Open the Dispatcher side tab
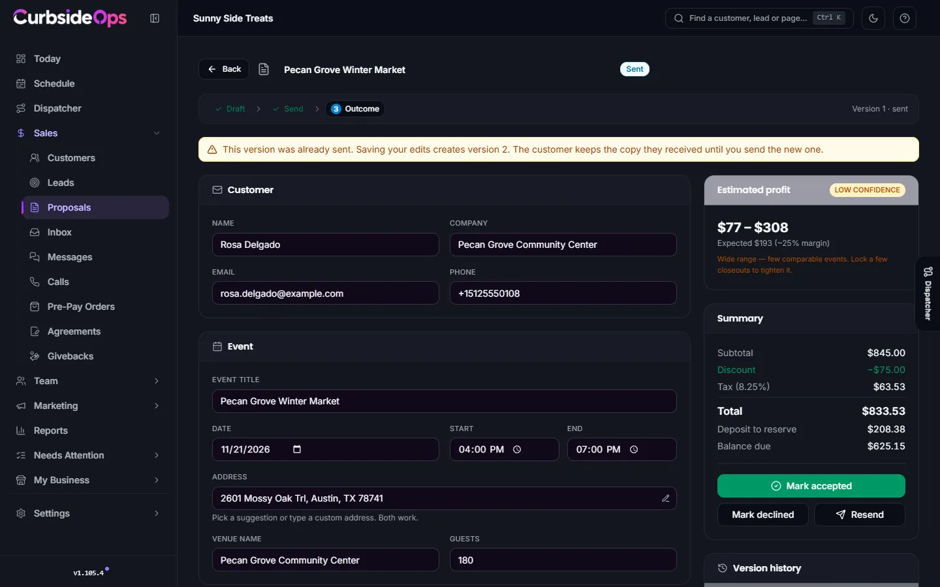 pyautogui.click(x=928, y=293)
